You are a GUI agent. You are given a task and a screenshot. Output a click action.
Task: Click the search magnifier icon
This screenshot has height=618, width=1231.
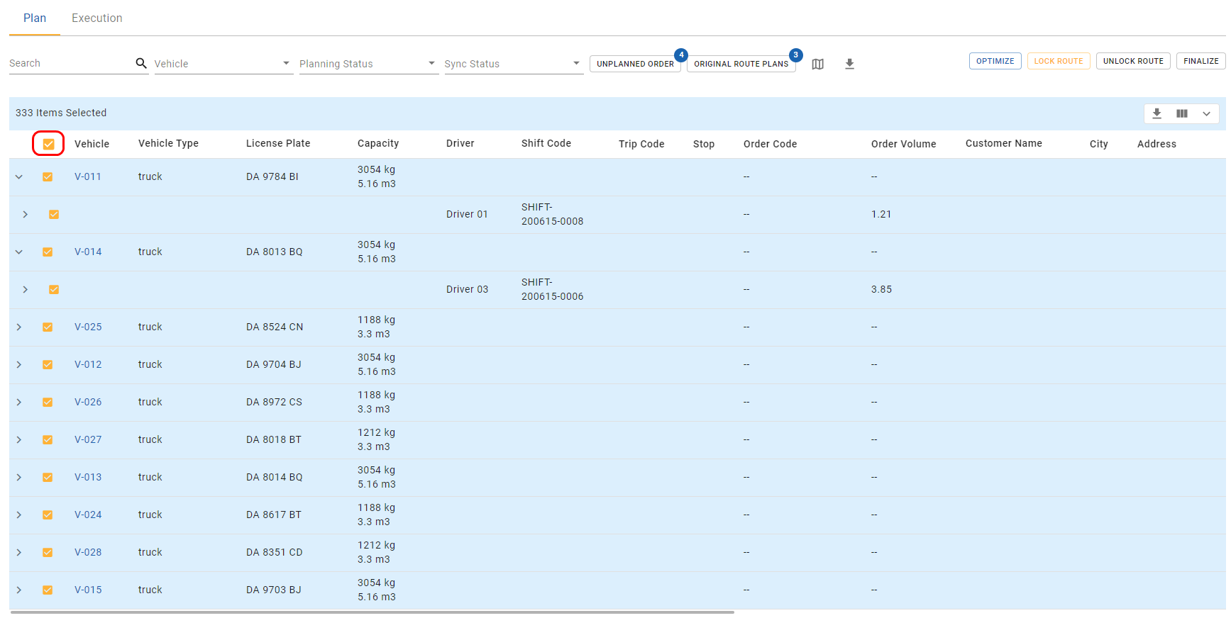[x=141, y=63]
